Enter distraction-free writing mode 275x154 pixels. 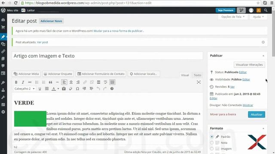(199, 82)
